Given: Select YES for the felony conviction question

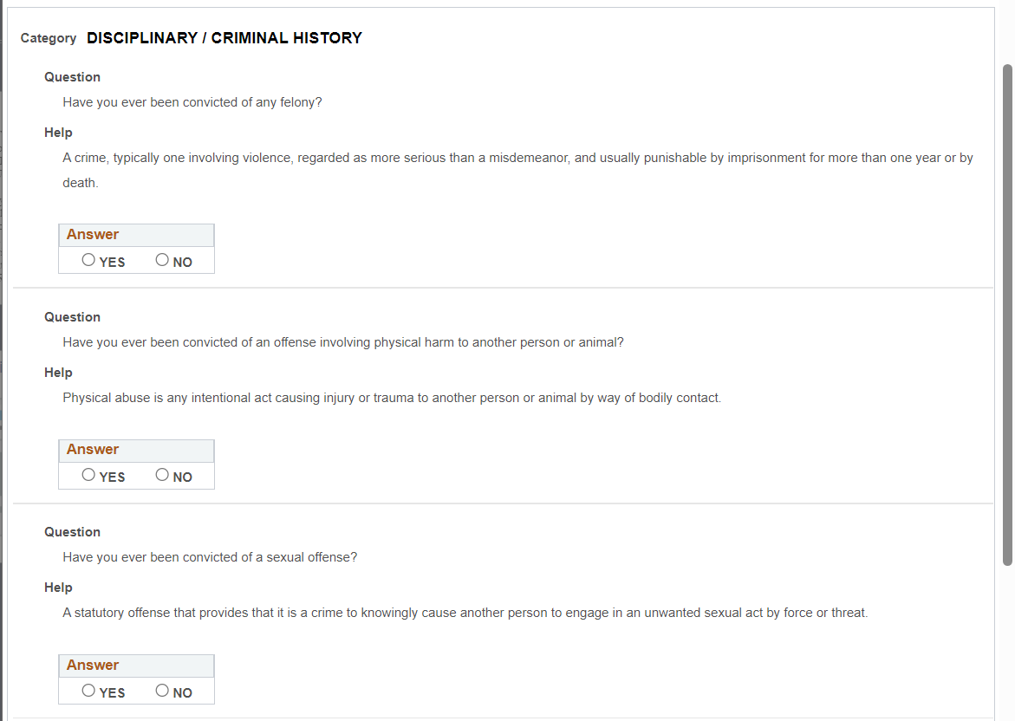Looking at the screenshot, I should 89,260.
